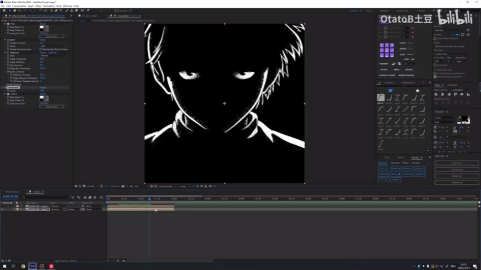This screenshot has height=270, width=481.
Task: Click Reset for the Tint effect
Action: pyautogui.click(x=43, y=24)
